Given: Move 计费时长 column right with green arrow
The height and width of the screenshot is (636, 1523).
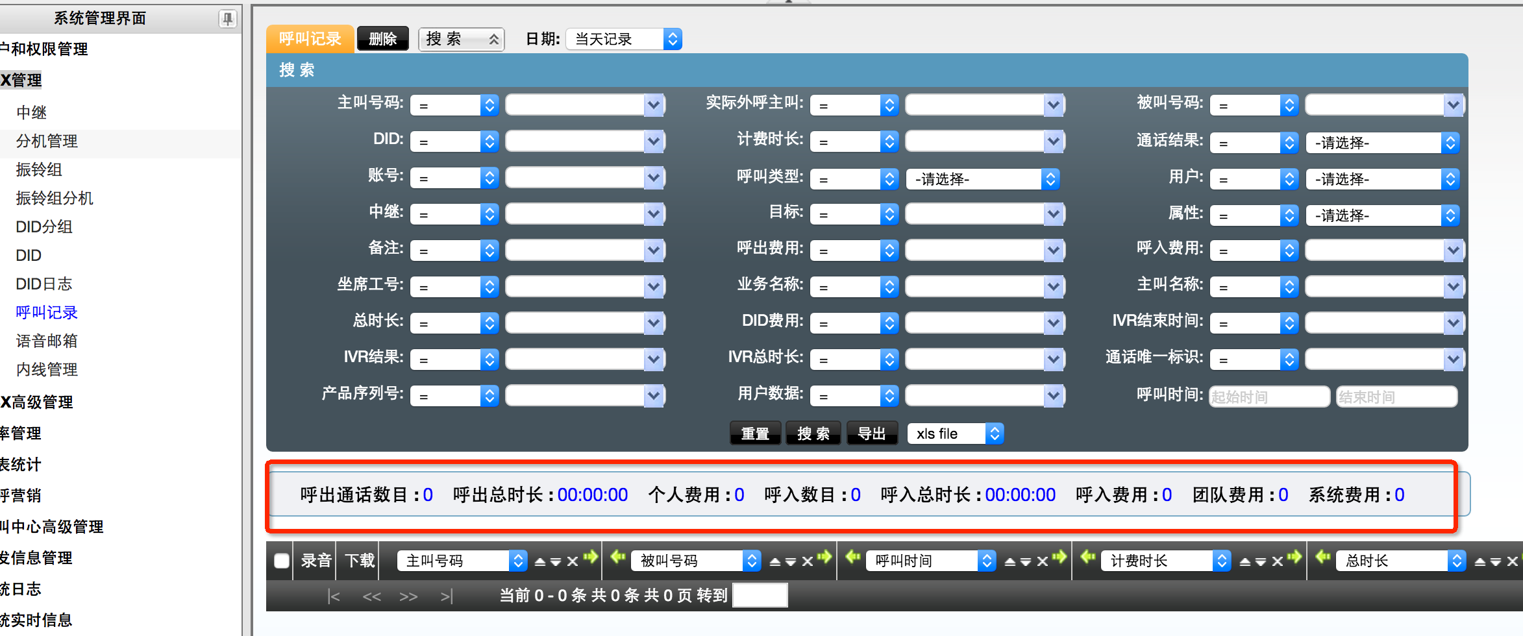Looking at the screenshot, I should click(x=1294, y=557).
